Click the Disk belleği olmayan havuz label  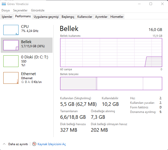point(109,124)
